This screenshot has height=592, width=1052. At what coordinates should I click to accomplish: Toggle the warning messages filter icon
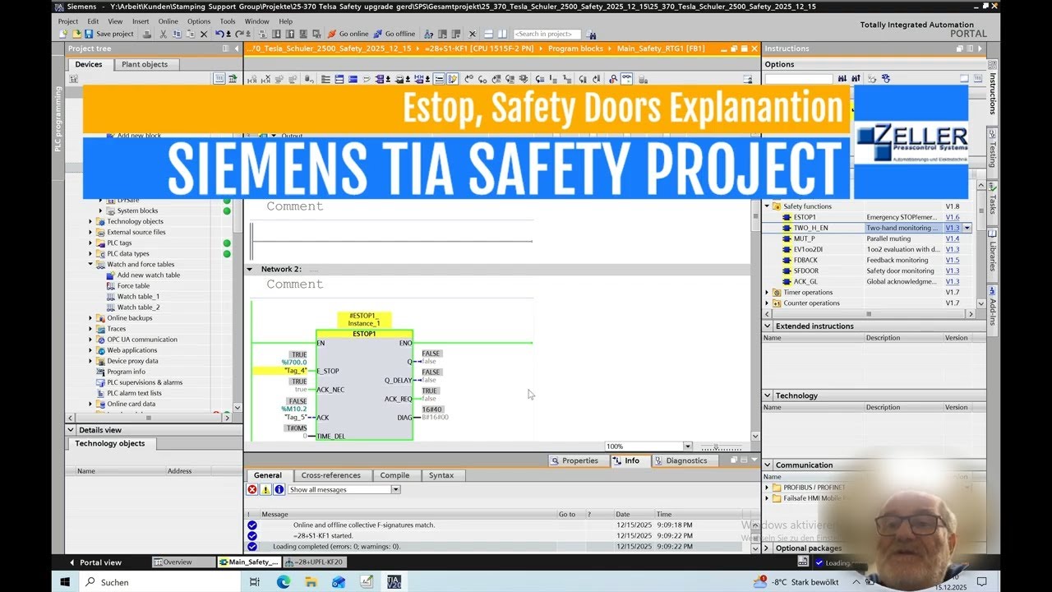(x=265, y=489)
